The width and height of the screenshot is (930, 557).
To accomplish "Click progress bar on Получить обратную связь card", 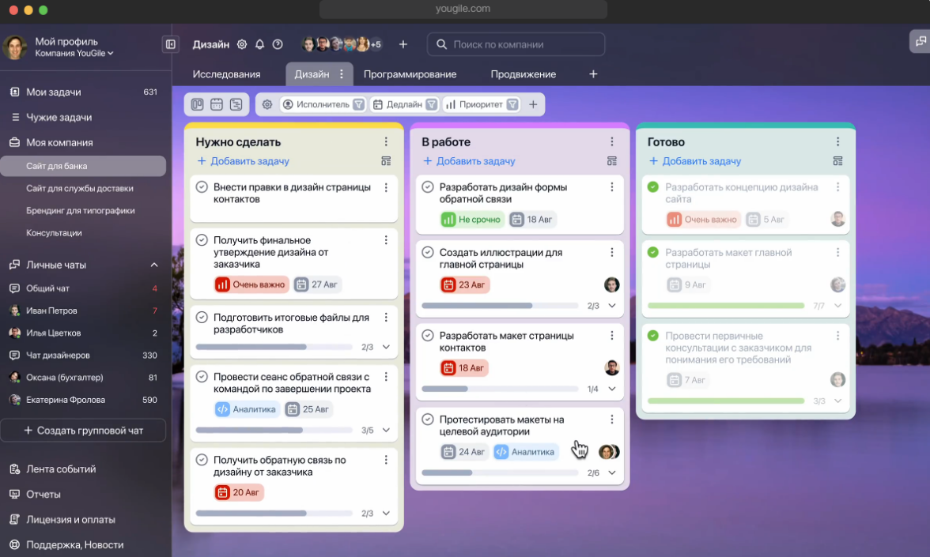I will (x=274, y=514).
